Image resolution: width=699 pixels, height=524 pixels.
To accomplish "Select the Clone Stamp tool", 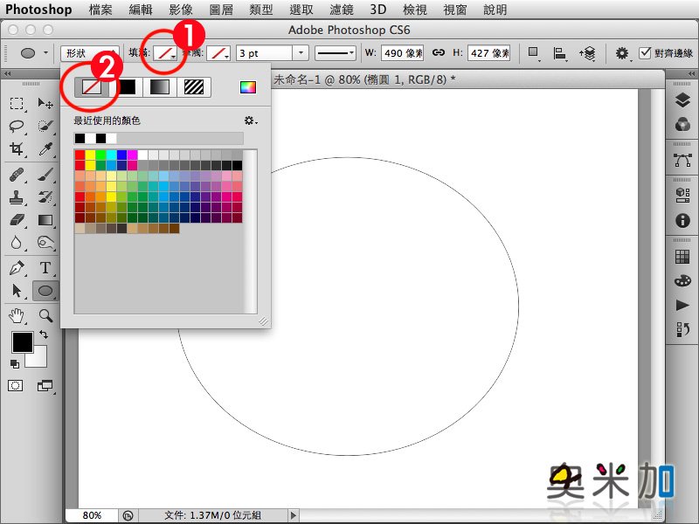I will [17, 197].
